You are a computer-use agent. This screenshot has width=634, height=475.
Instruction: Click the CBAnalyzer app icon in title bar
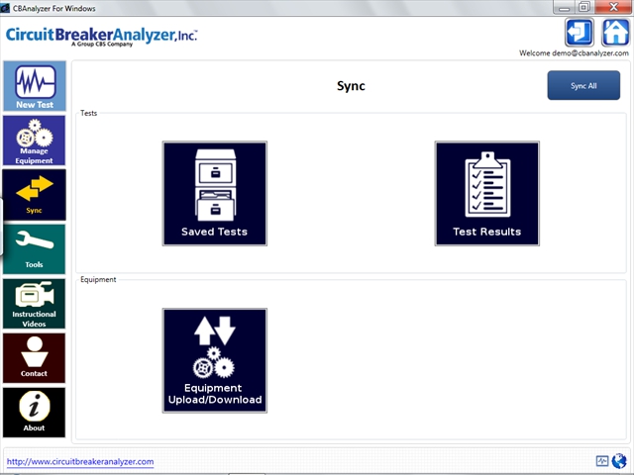[5, 8]
